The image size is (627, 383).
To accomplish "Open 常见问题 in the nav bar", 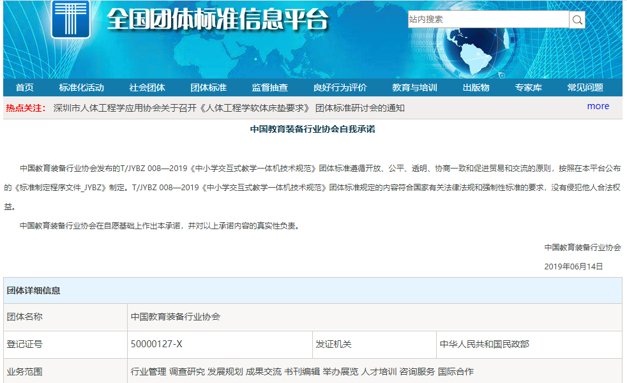I will click(x=585, y=87).
